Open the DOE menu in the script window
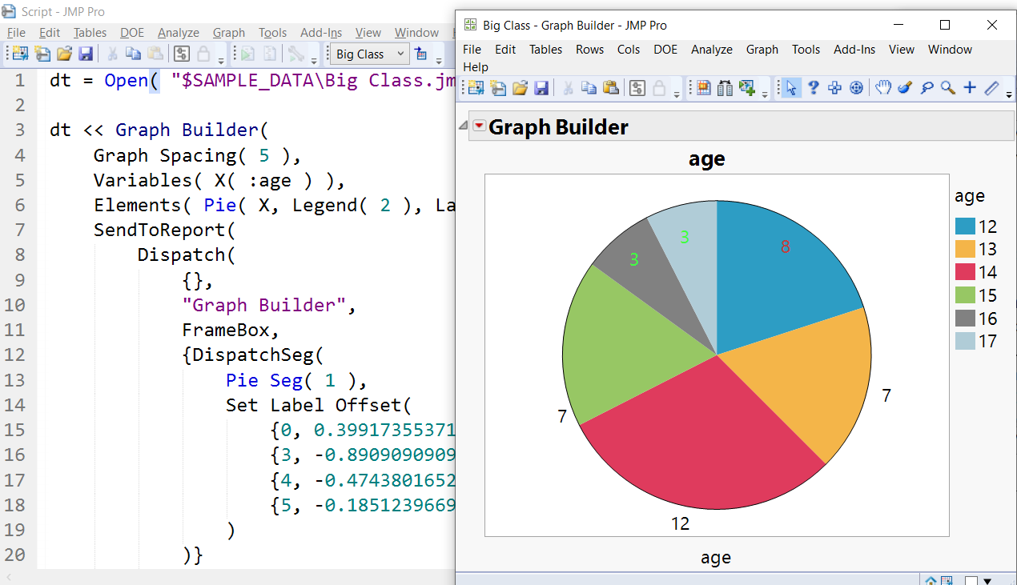1017x585 pixels. coord(131,33)
